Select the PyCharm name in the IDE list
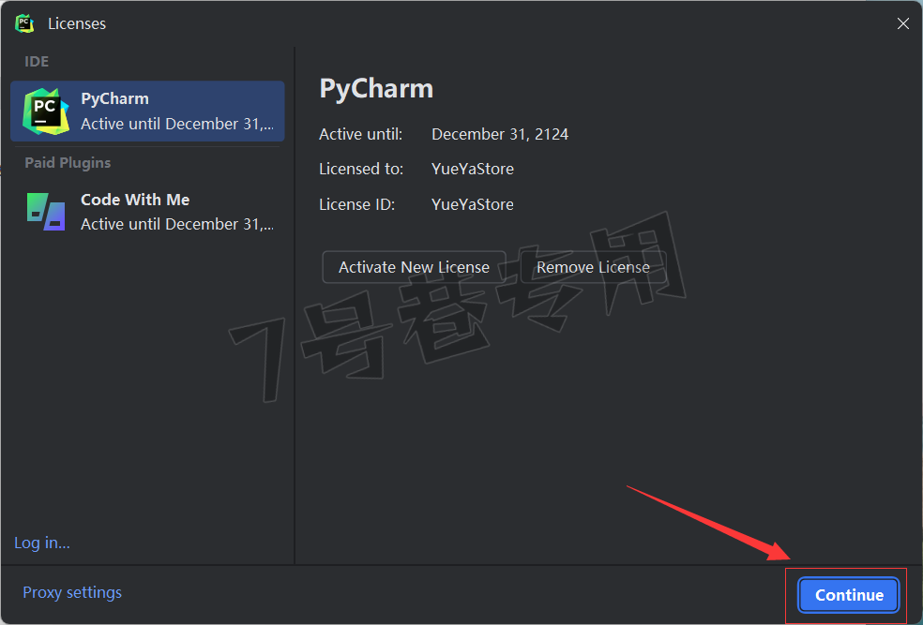Screen dimensions: 923x625 (114, 98)
